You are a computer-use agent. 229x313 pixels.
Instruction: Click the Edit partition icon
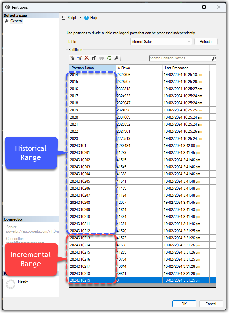click(79, 58)
